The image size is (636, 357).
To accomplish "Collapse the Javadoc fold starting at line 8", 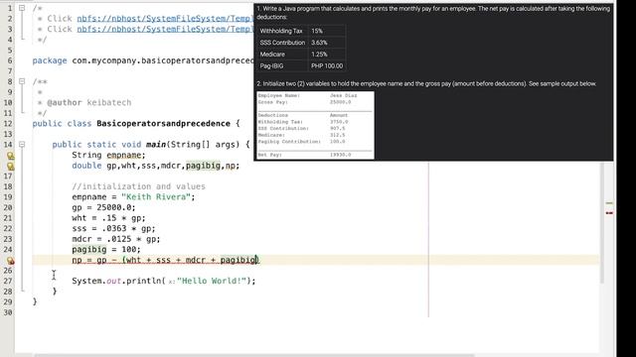I will pyautogui.click(x=22, y=81).
